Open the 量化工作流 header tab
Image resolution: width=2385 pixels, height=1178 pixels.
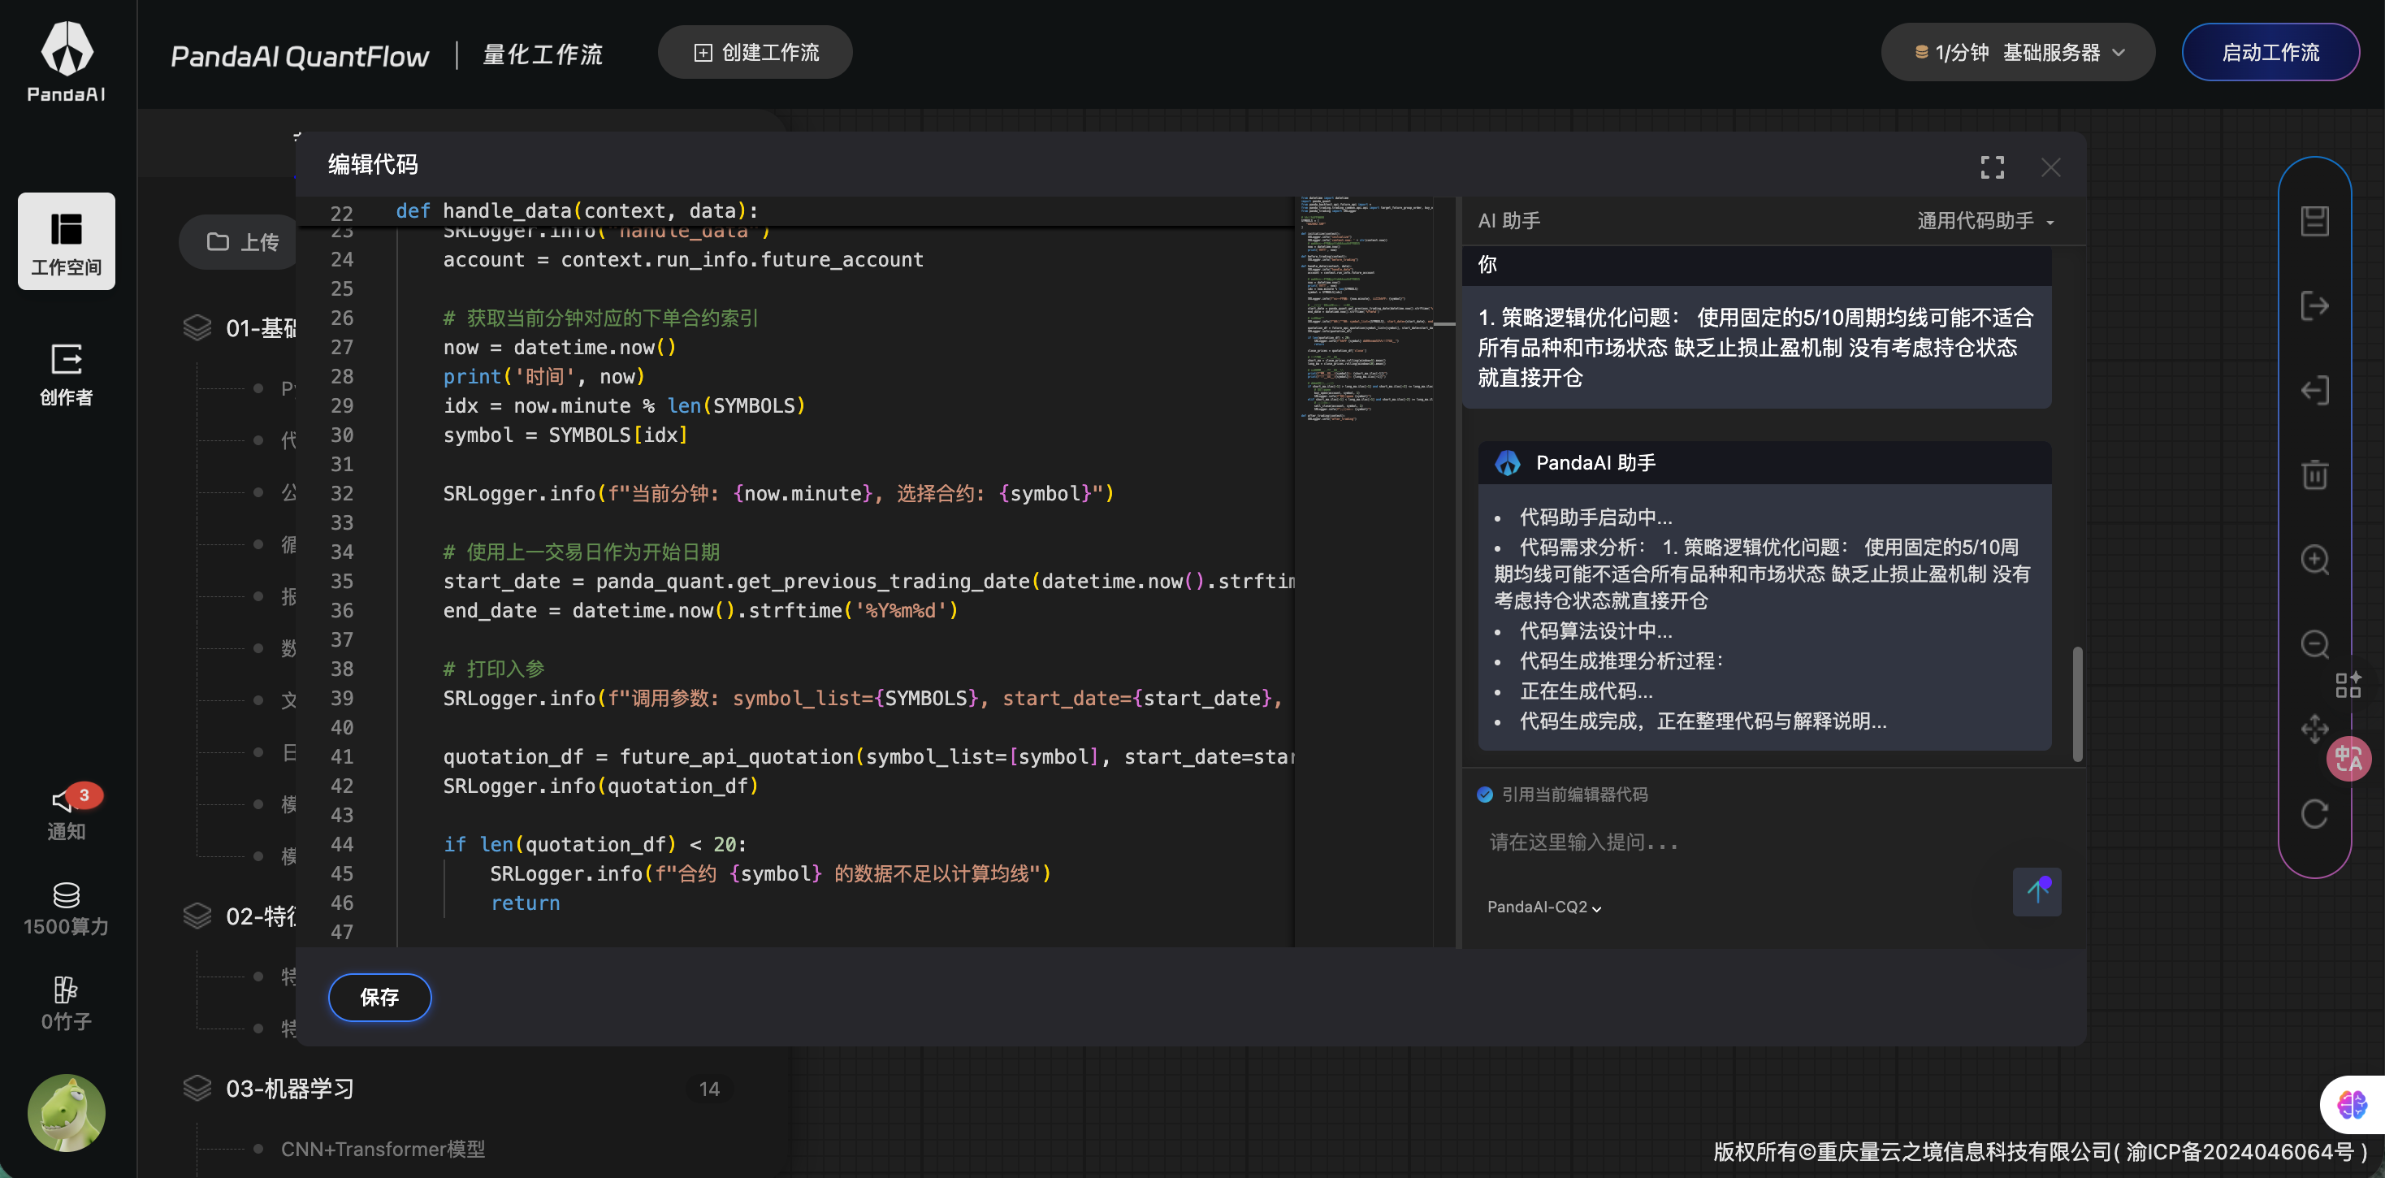[x=543, y=54]
